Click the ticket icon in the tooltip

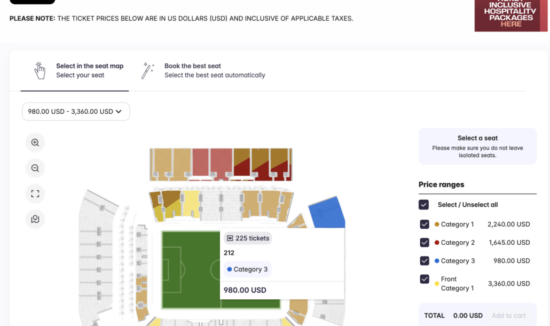click(230, 238)
